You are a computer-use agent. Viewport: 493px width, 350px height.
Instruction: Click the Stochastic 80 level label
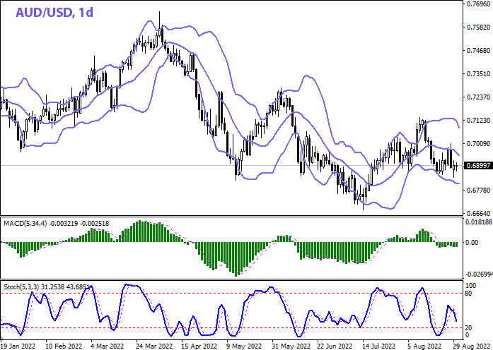coord(468,293)
